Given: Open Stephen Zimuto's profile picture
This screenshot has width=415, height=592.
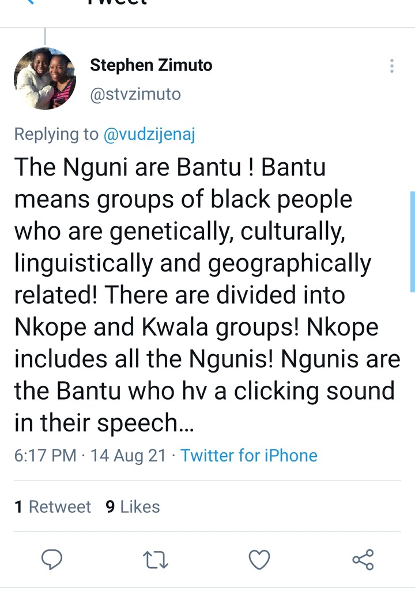Looking at the screenshot, I should pyautogui.click(x=45, y=79).
